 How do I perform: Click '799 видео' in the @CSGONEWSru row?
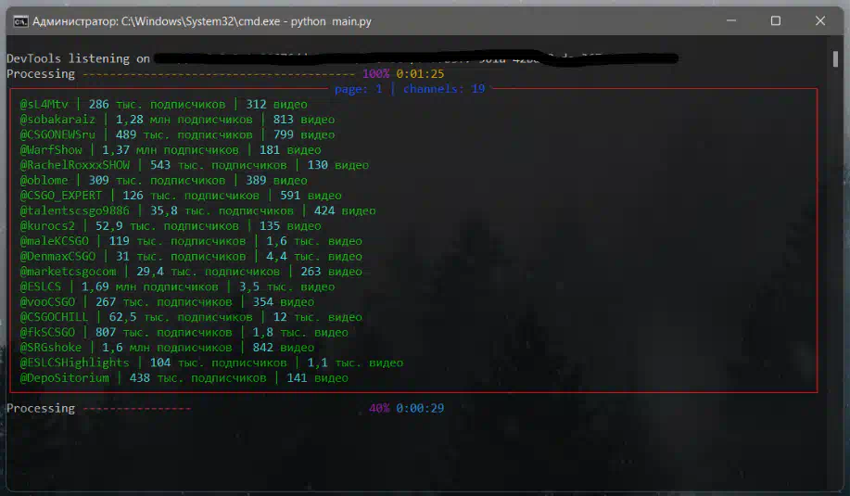tap(304, 134)
